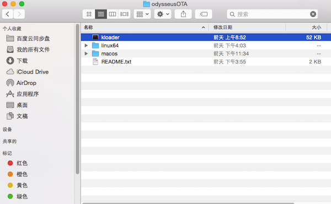
Task: Sort by the 修改日期 column header
Action: pos(247,27)
